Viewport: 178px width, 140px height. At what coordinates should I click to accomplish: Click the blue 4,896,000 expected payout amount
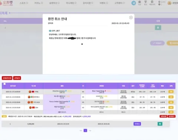click(x=67, y=116)
